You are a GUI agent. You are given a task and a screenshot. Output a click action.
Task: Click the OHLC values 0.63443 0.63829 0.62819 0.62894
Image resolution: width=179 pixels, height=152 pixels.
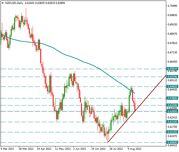[45, 3]
